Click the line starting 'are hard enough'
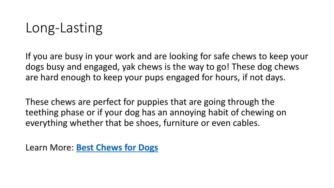This screenshot has height=188, width=334. [155, 77]
